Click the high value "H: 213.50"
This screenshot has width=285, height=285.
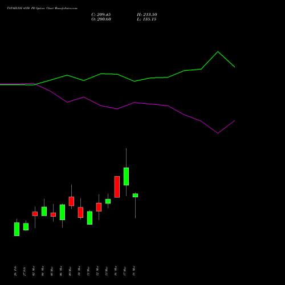[x=147, y=15]
